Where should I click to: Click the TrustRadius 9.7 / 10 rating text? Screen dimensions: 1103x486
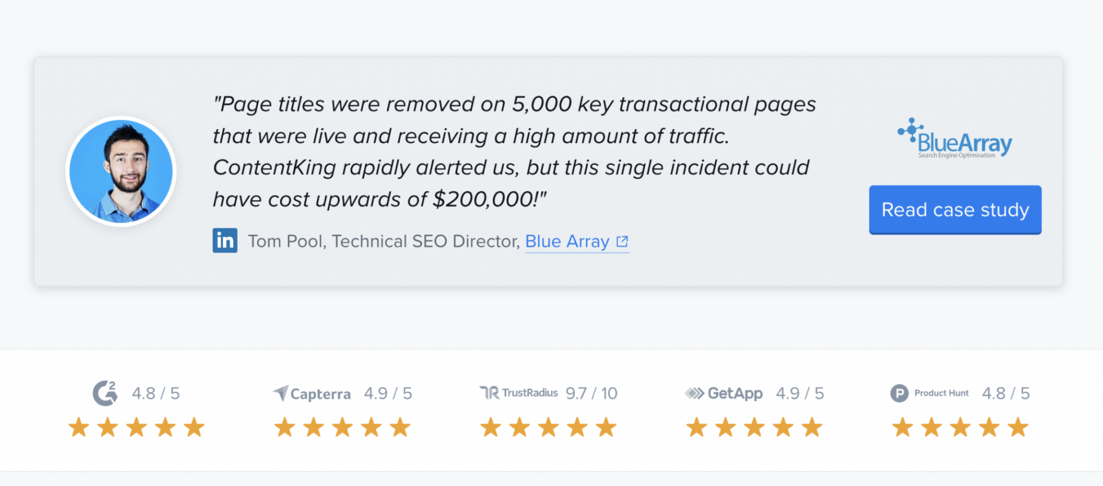[591, 393]
